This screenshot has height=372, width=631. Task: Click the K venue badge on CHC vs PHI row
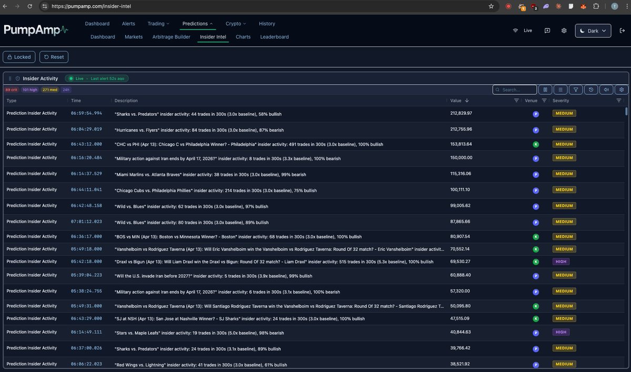(x=536, y=144)
